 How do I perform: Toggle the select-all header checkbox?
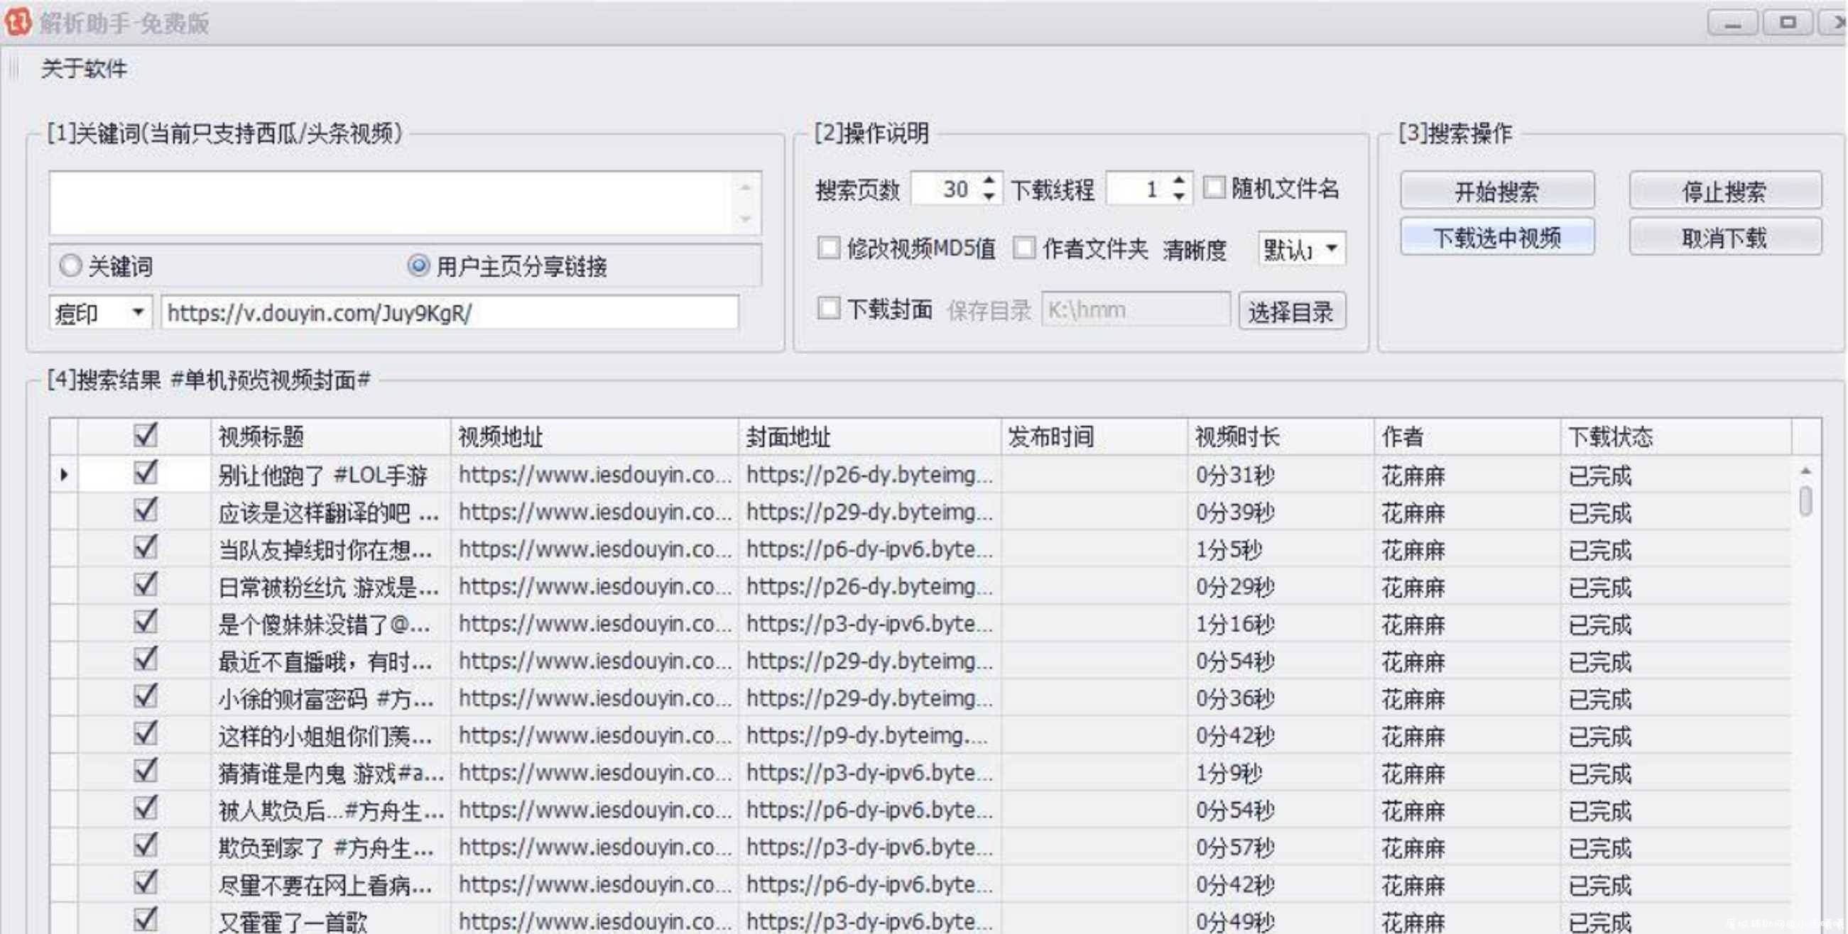[145, 434]
